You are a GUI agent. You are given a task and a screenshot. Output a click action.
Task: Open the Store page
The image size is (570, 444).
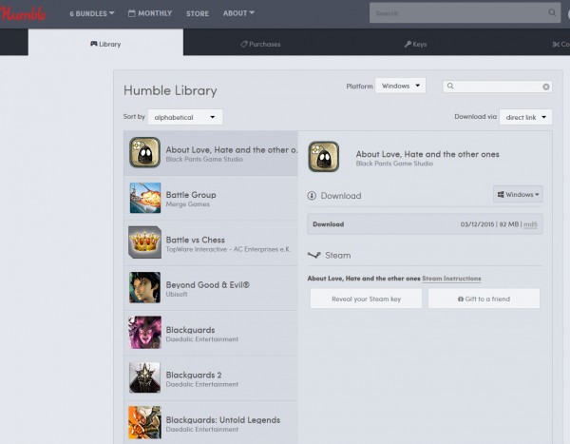pos(198,13)
